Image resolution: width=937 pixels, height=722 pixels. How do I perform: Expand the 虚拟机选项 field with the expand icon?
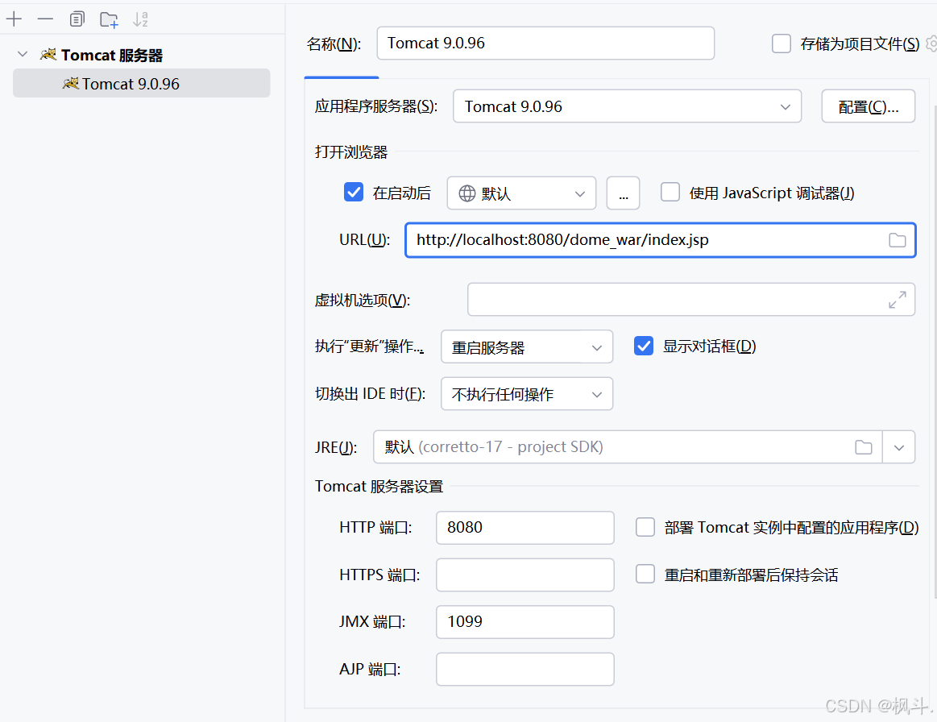click(897, 300)
